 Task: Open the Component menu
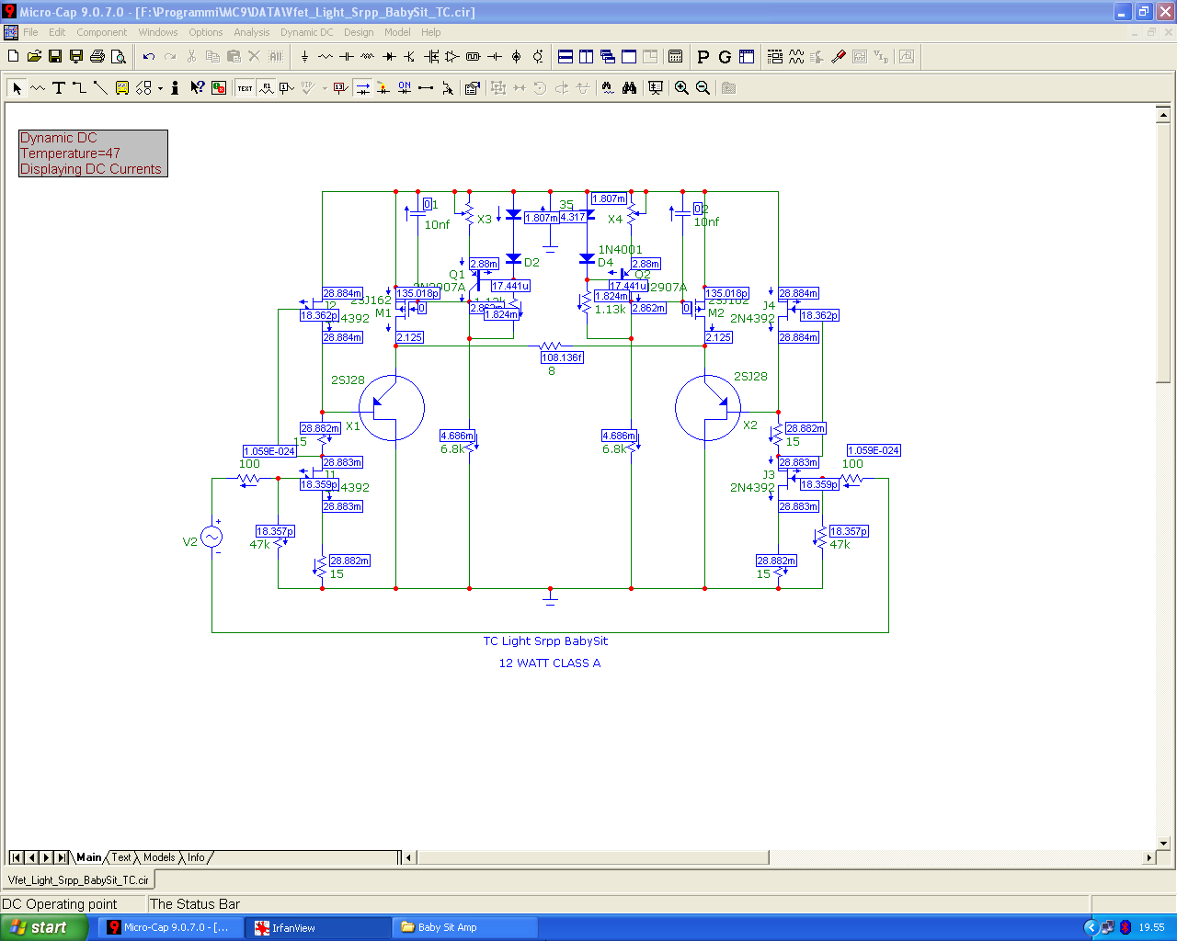101,32
